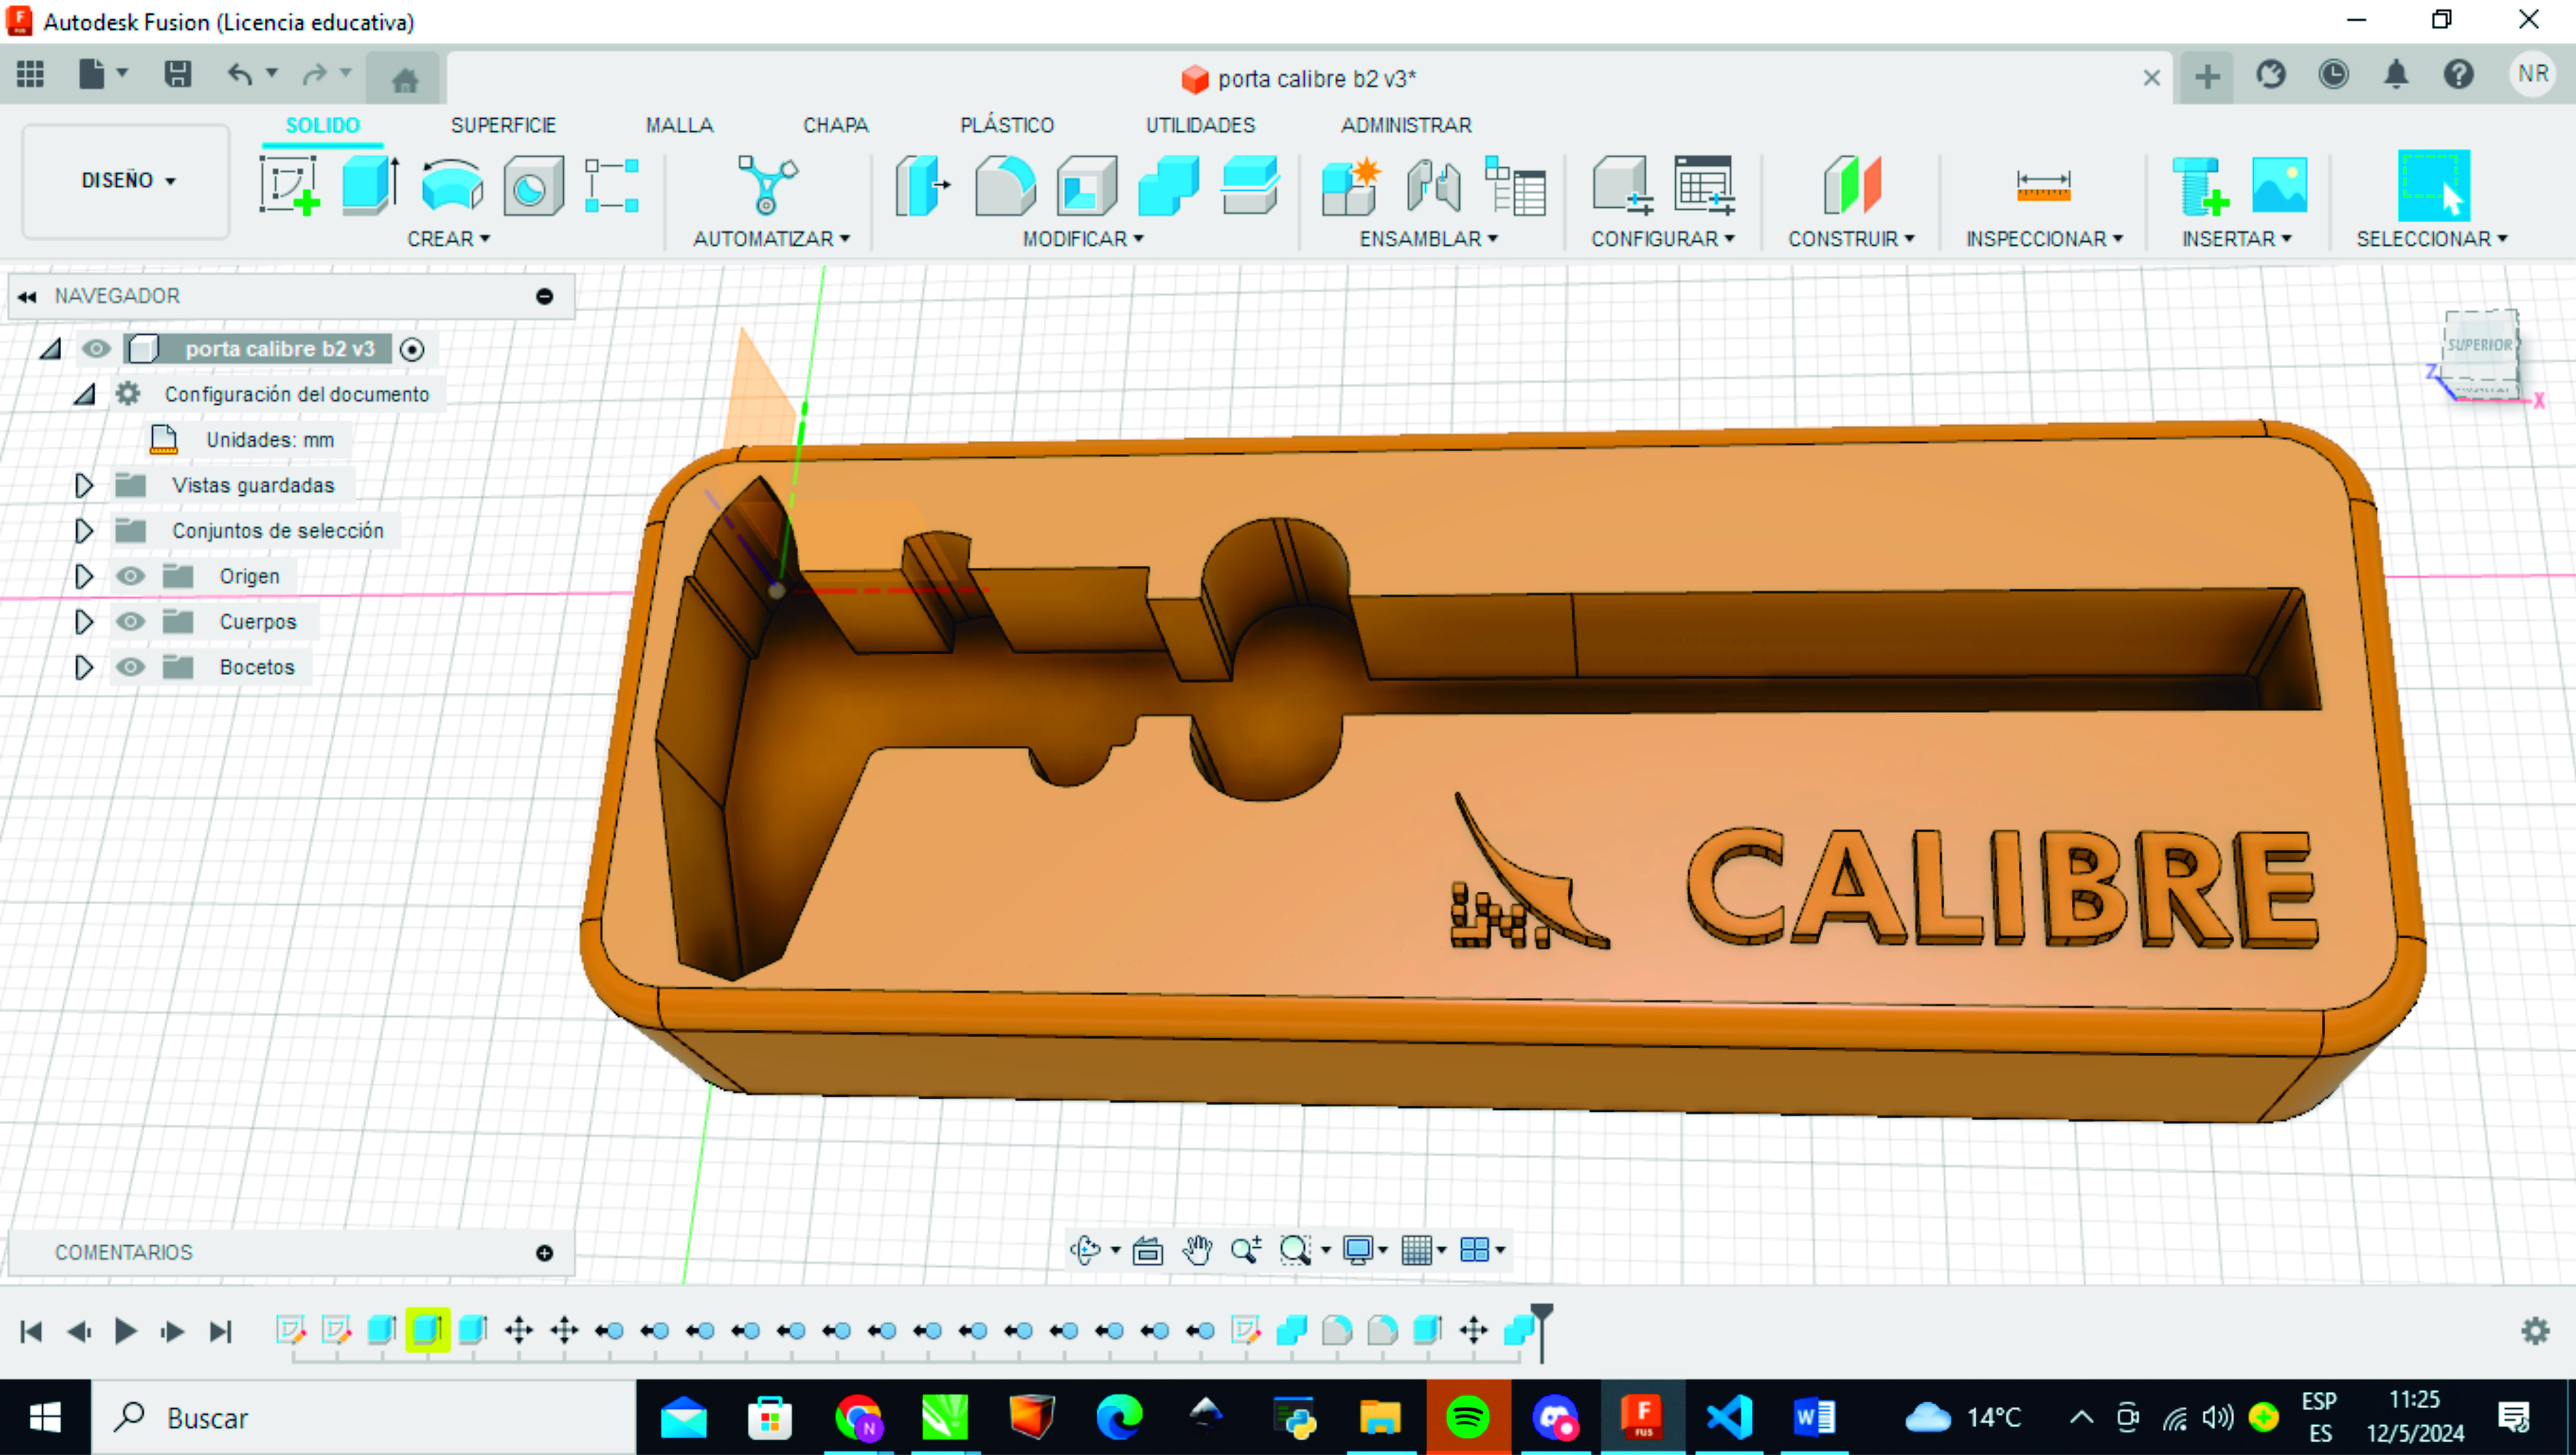Play the timeline history
Viewport: 2576px width, 1455px height.
tap(125, 1331)
